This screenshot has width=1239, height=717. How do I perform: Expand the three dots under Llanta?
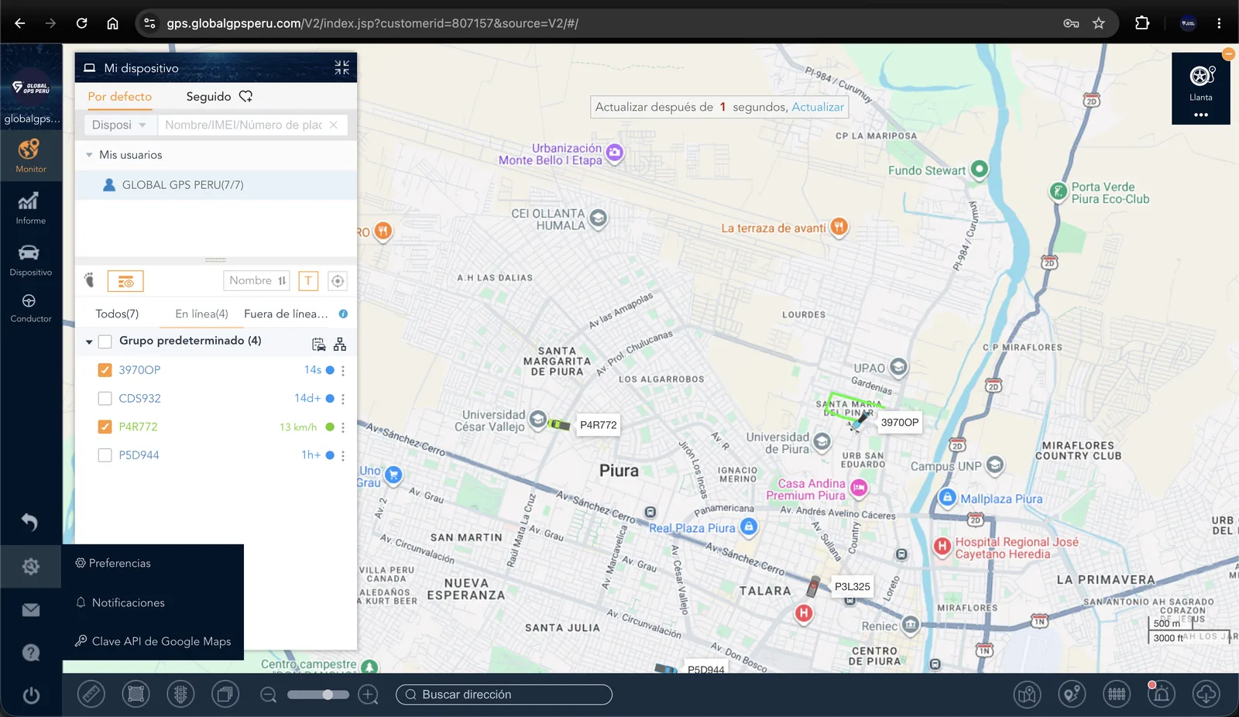tap(1201, 115)
